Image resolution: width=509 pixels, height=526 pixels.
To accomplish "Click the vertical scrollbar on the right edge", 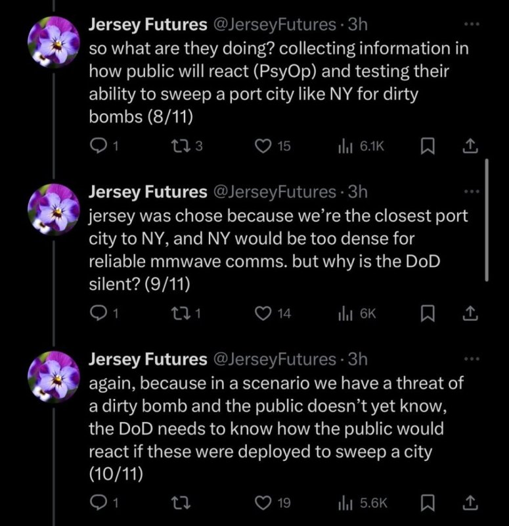I will click(x=486, y=220).
